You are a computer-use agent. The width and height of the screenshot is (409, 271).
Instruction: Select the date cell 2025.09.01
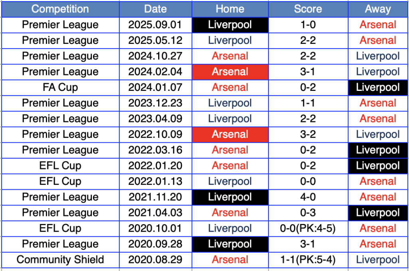155,25
